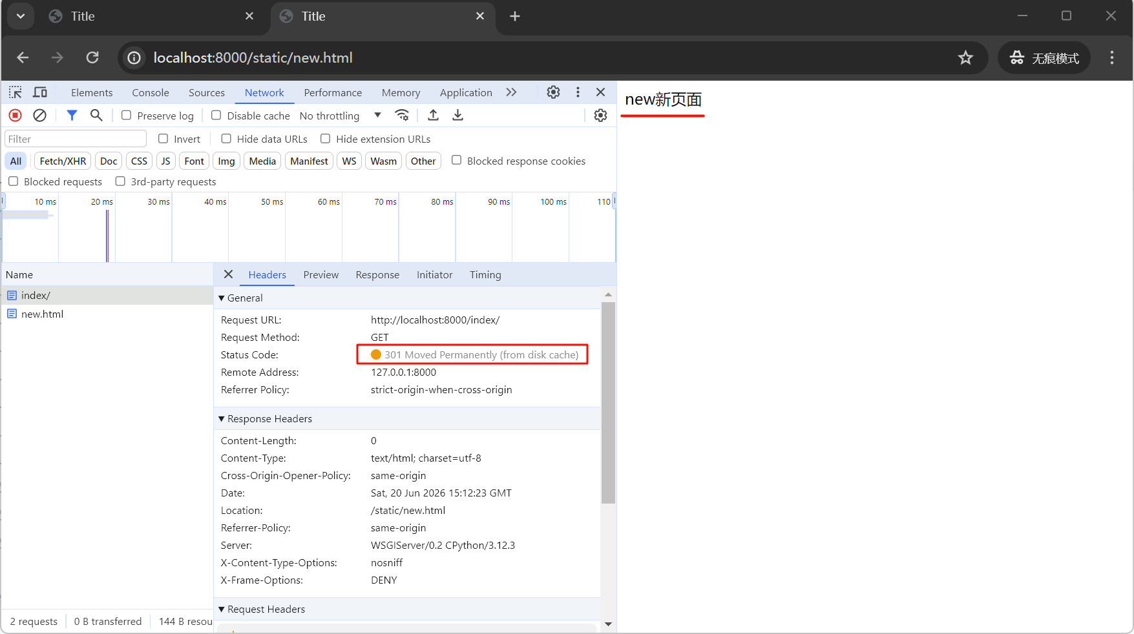Stop recording network log
Viewport: 1134px width, 634px height.
tap(16, 115)
